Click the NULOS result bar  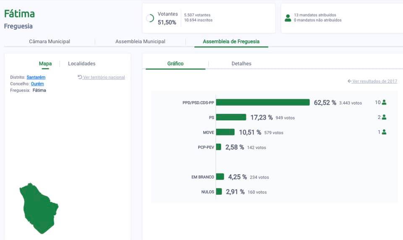(219, 192)
